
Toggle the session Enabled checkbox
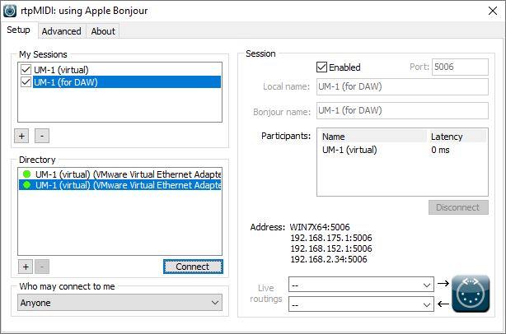321,67
